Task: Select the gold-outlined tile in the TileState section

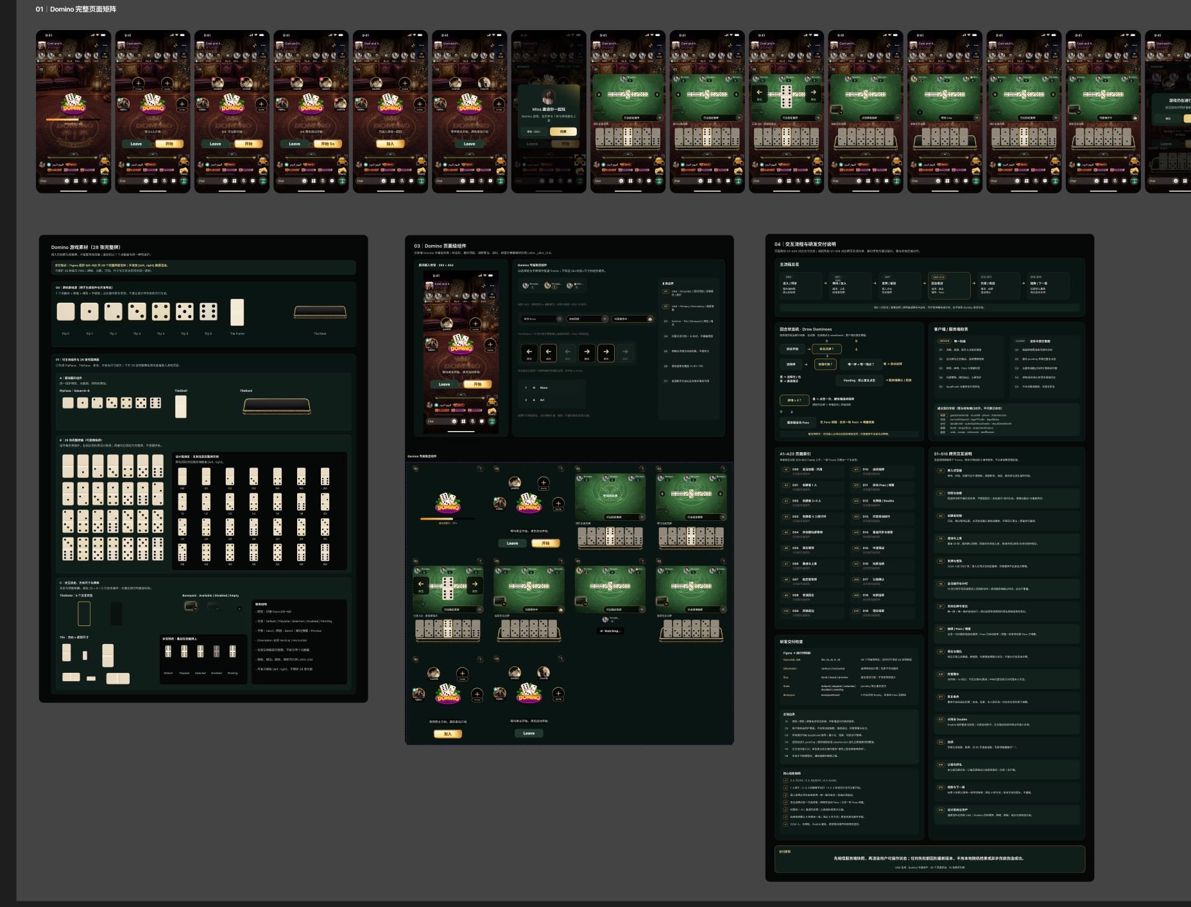Action: (84, 614)
